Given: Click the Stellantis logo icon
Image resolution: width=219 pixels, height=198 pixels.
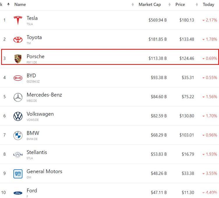Looking at the screenshot, I should coord(18,154).
